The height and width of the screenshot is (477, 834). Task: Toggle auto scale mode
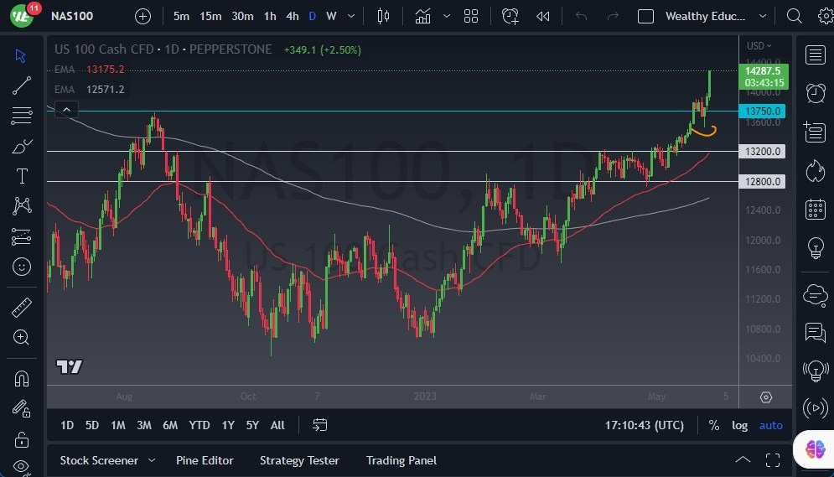tap(770, 425)
